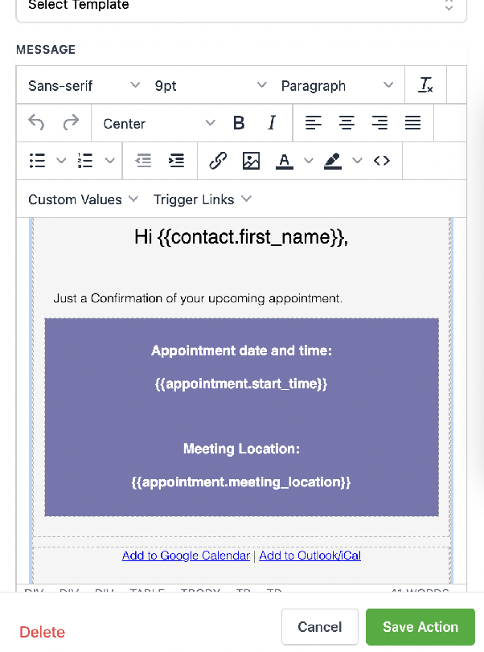Align text to the right
484x652 pixels.
(x=379, y=123)
